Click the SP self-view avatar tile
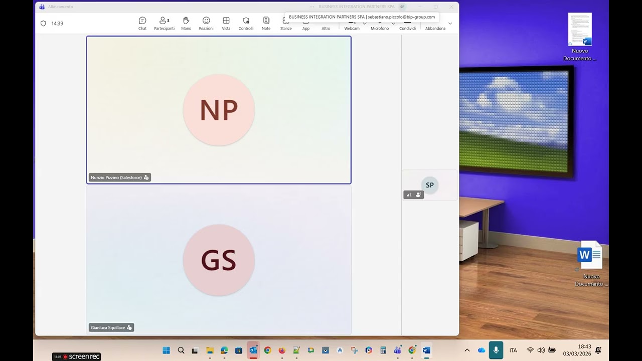This screenshot has height=361, width=642. click(x=430, y=185)
